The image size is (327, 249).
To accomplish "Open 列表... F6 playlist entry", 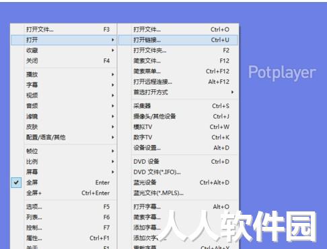I will [x=63, y=217].
